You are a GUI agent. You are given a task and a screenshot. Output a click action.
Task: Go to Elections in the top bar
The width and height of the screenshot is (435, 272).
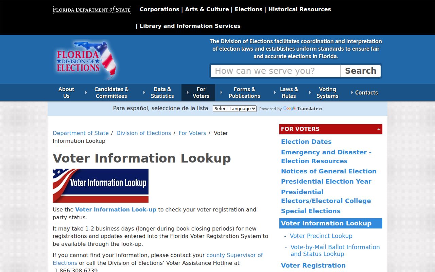tap(248, 10)
